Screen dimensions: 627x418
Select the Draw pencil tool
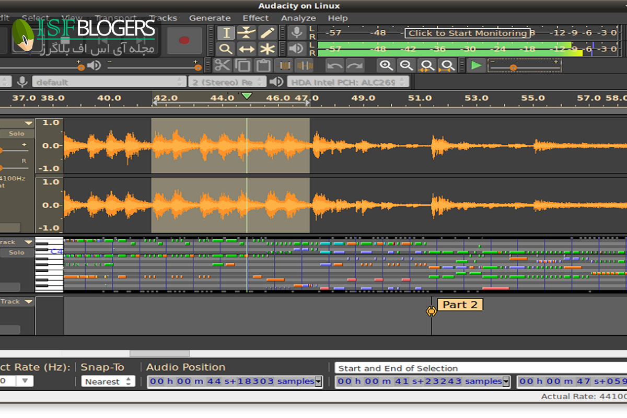(267, 33)
